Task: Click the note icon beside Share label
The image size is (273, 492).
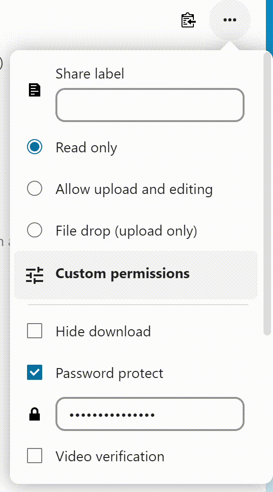Action: point(34,90)
